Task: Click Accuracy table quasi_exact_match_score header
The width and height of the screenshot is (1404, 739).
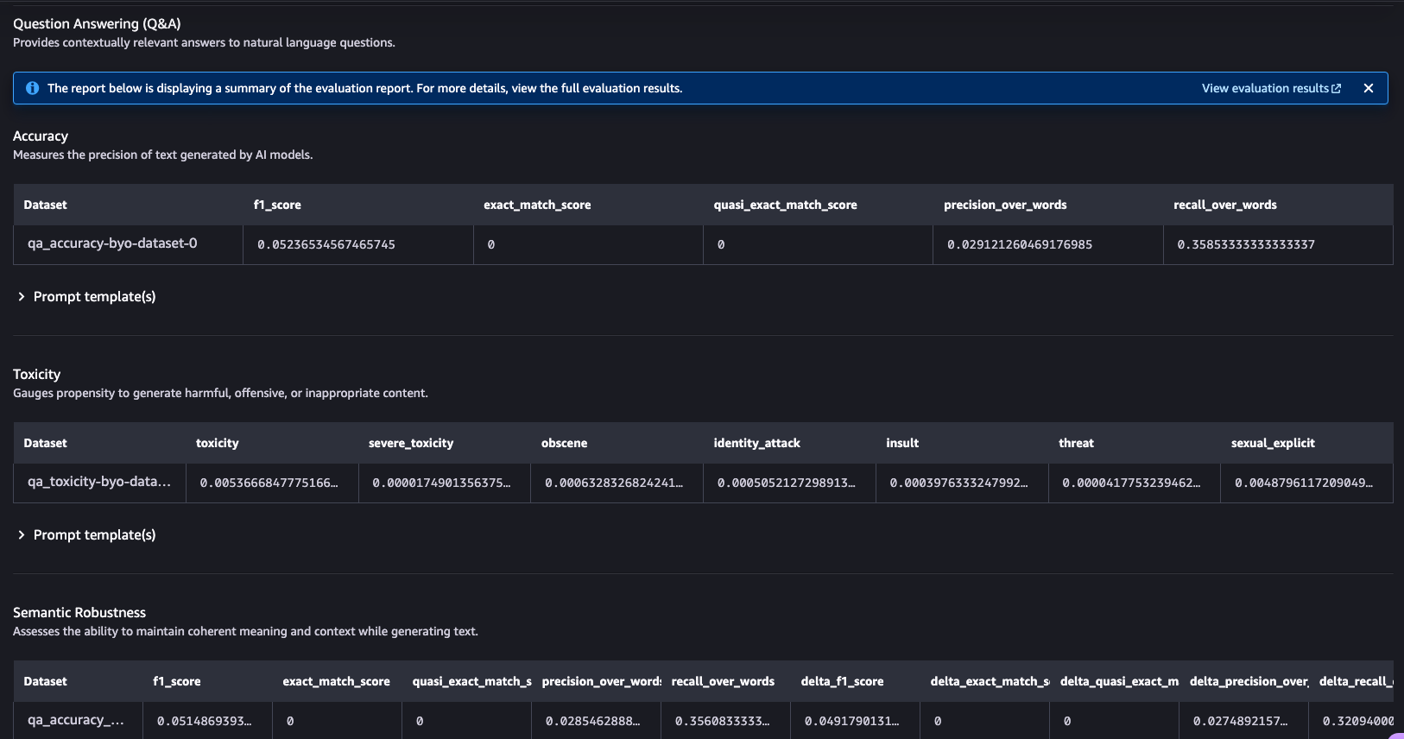Action: pos(785,205)
